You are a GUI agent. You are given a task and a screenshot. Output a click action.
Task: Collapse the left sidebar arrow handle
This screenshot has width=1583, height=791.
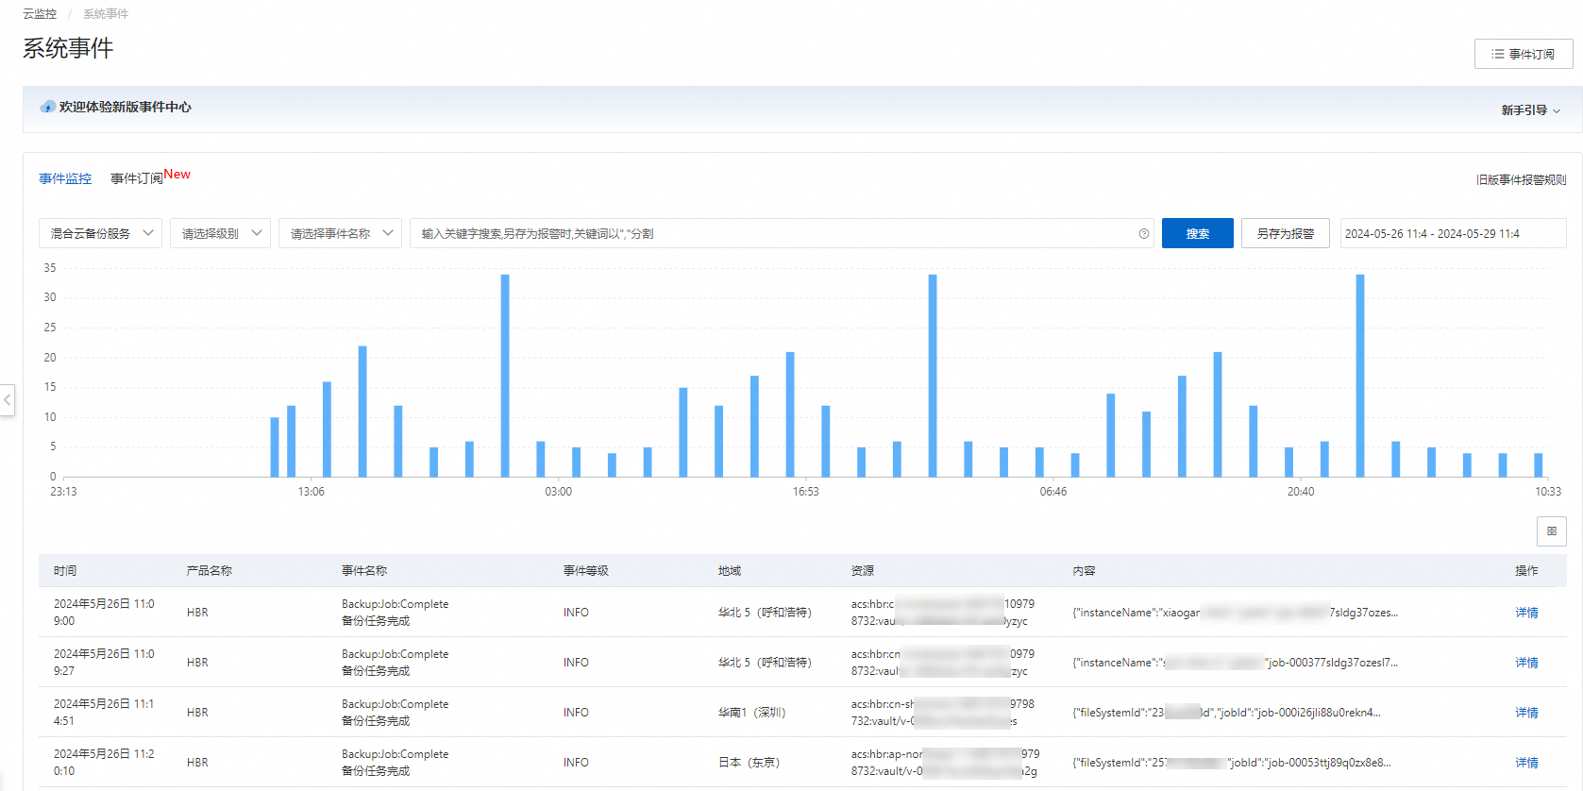[x=8, y=400]
